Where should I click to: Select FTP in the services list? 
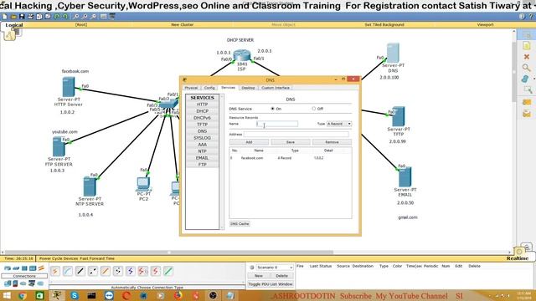pyautogui.click(x=203, y=165)
